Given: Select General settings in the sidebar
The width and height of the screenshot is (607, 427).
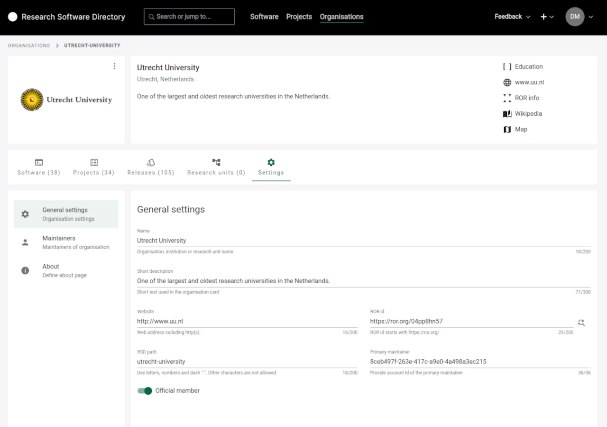Looking at the screenshot, I should pos(66,214).
